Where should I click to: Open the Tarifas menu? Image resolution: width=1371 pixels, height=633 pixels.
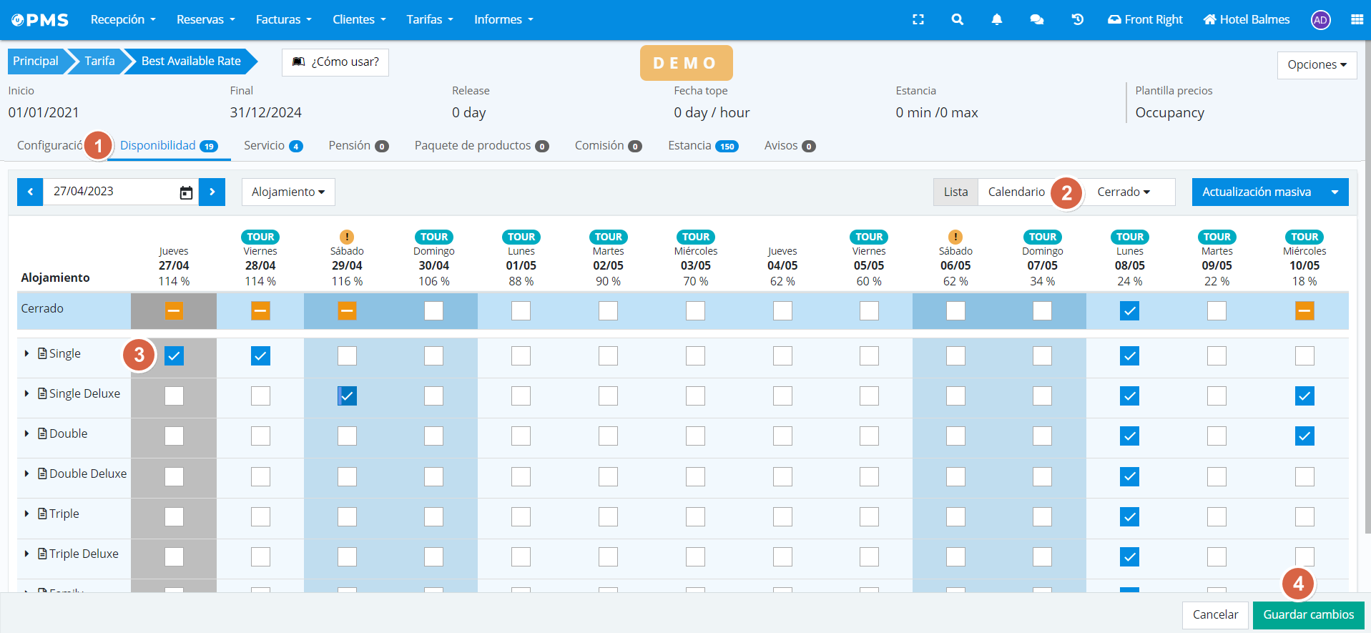[x=430, y=20]
